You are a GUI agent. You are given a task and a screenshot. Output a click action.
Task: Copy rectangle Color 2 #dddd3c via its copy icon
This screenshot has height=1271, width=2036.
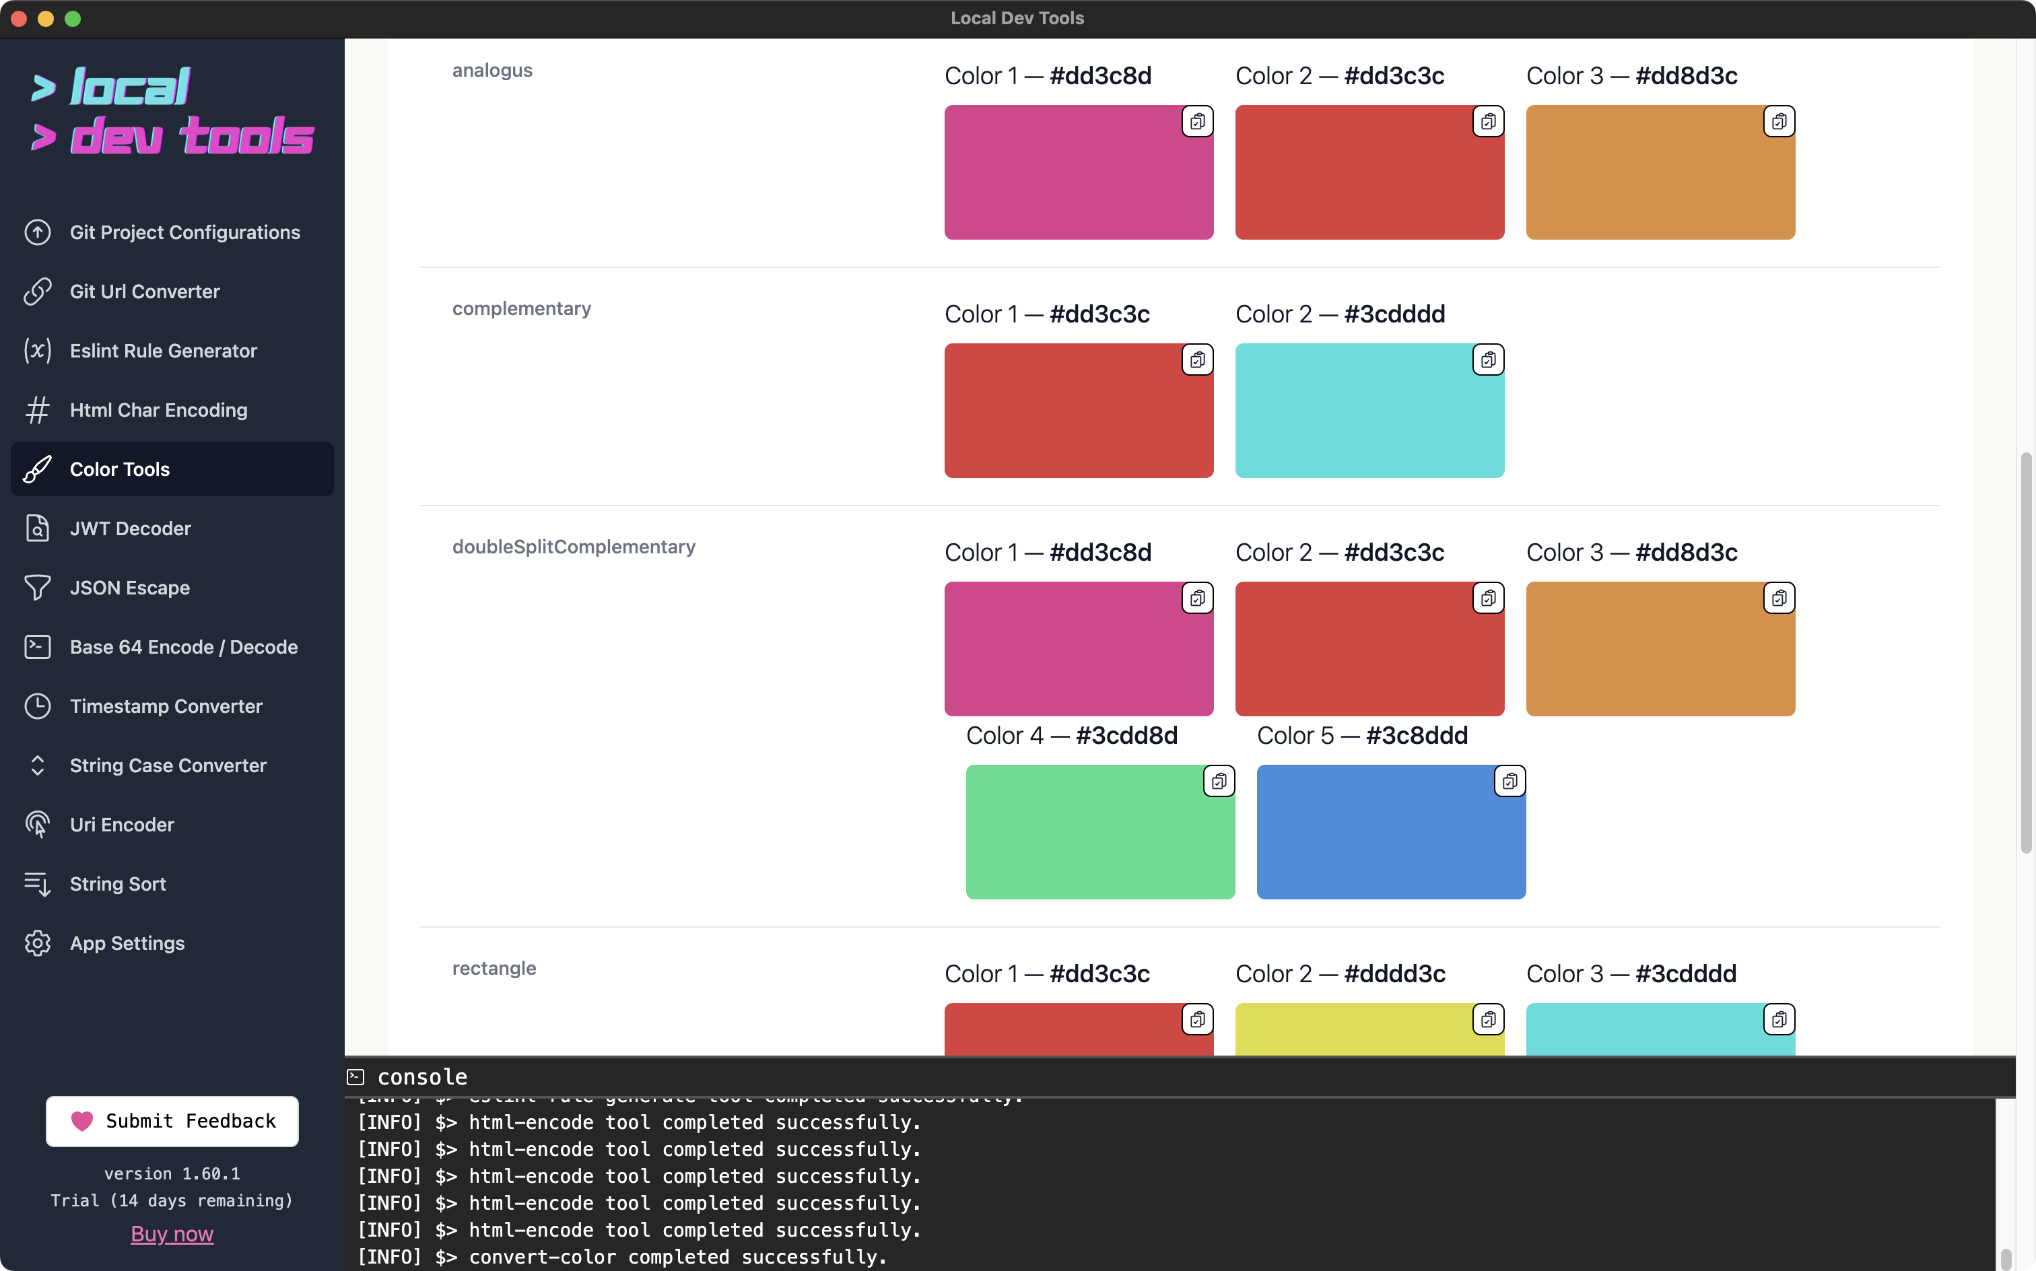(1488, 1020)
